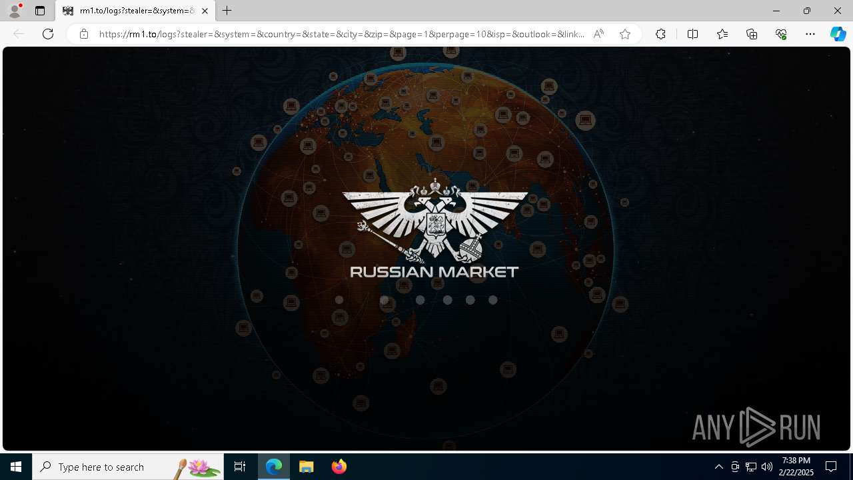Image resolution: width=853 pixels, height=480 pixels.
Task: Open Browser essentials
Action: pyautogui.click(x=781, y=34)
